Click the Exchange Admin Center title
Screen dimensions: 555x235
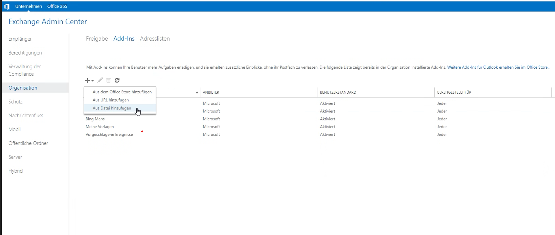click(48, 22)
